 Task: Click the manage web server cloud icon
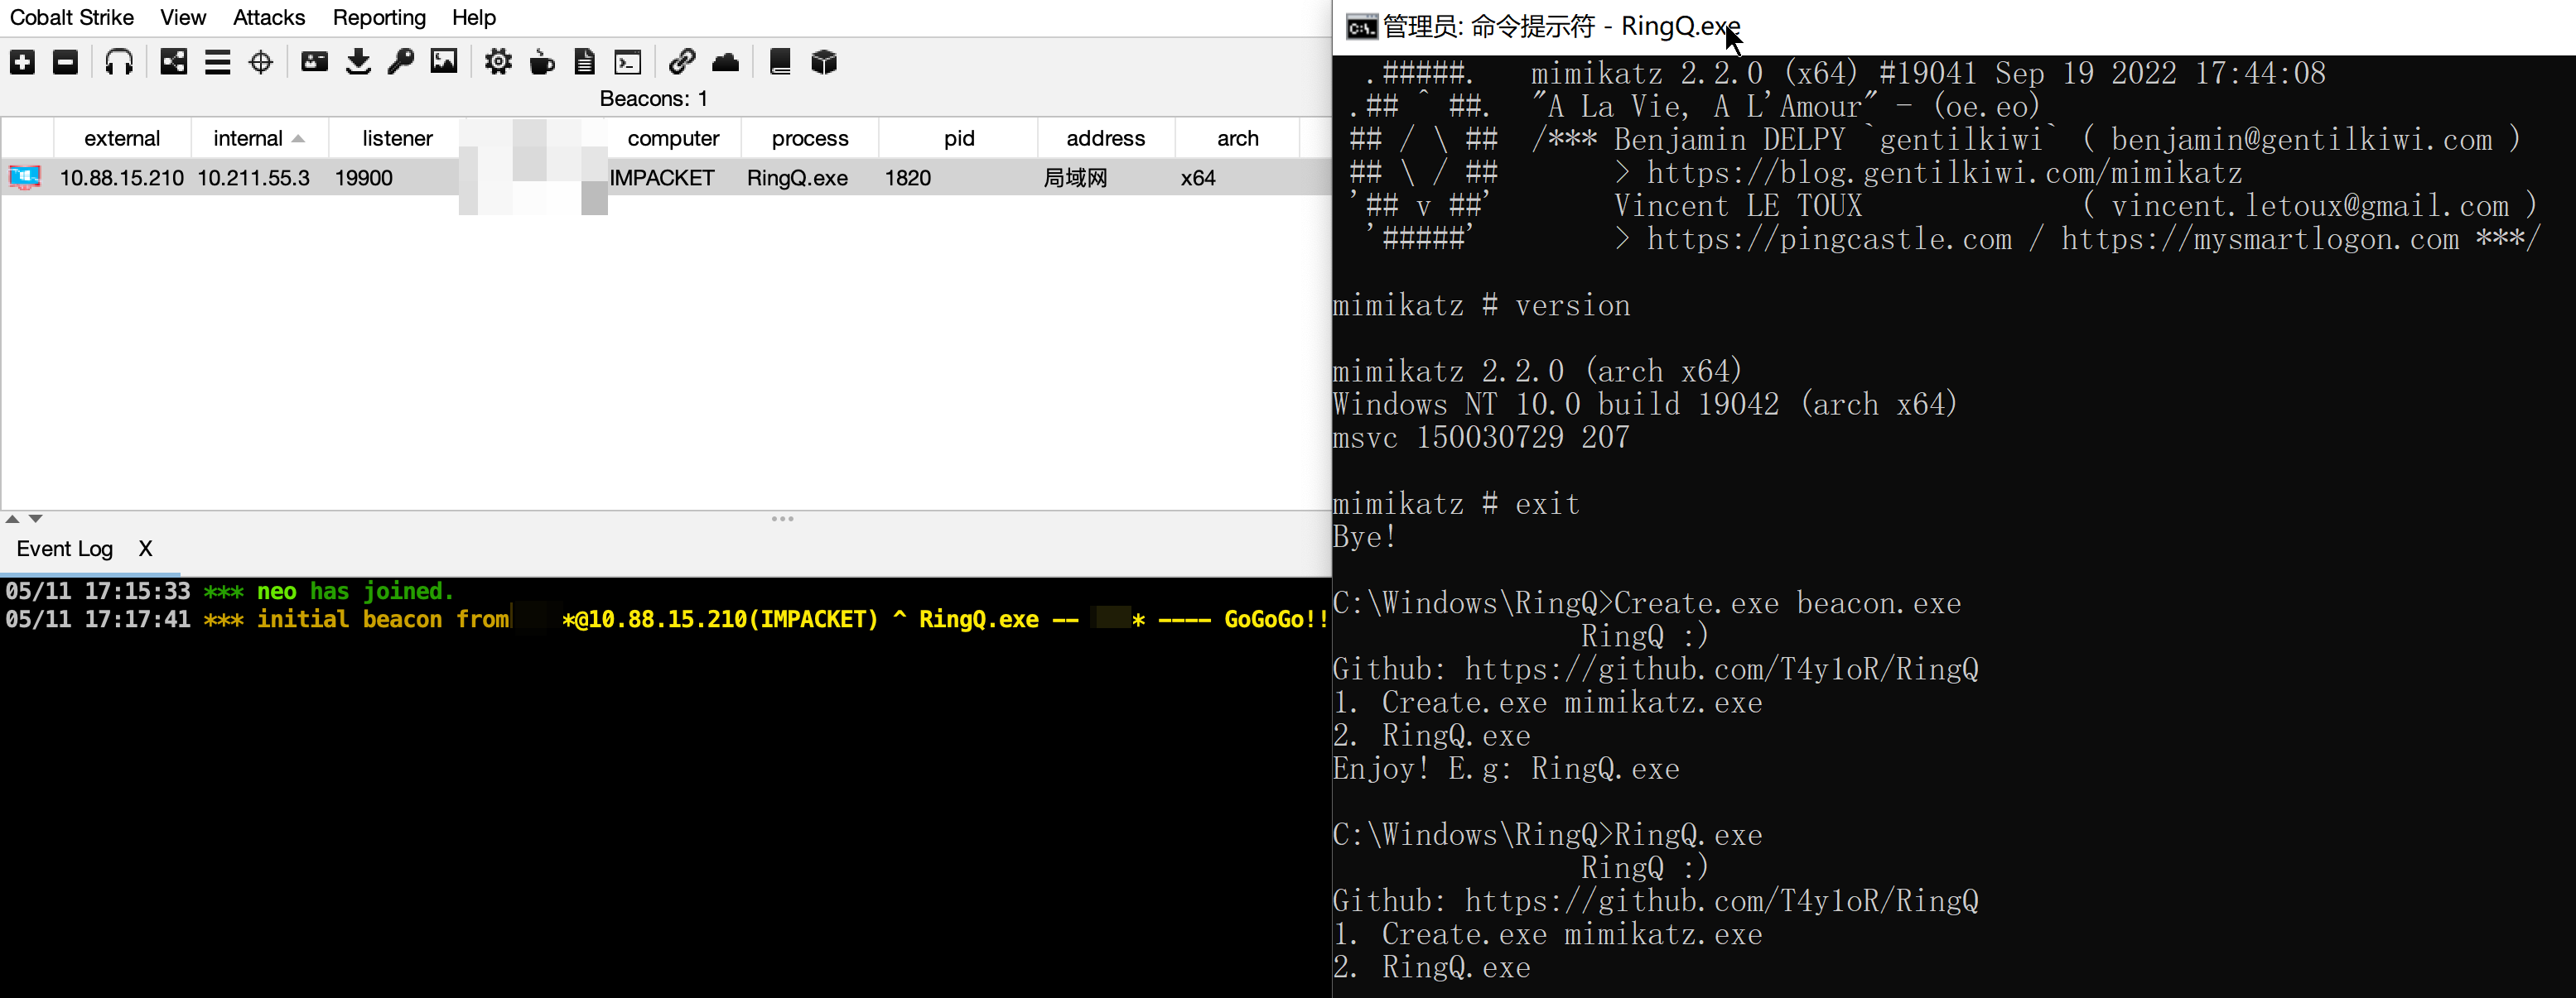click(725, 63)
